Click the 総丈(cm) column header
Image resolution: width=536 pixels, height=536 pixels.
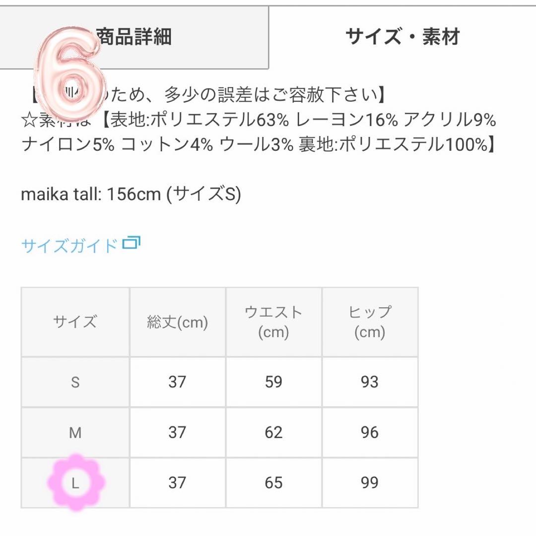click(x=177, y=323)
